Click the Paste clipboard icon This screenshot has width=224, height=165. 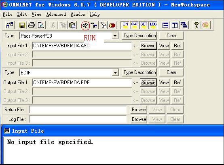(x=72, y=25)
